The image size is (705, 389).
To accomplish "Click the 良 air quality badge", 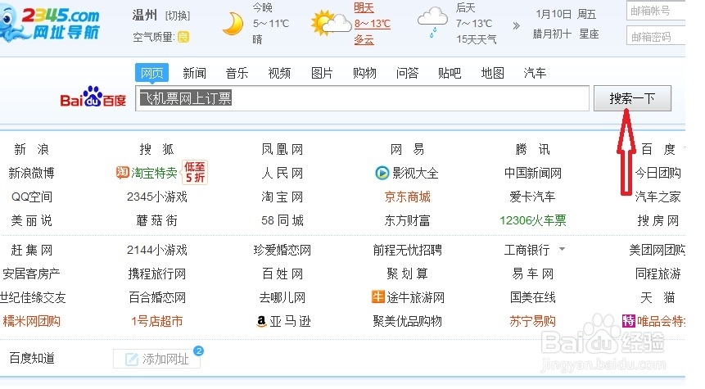I will point(183,37).
